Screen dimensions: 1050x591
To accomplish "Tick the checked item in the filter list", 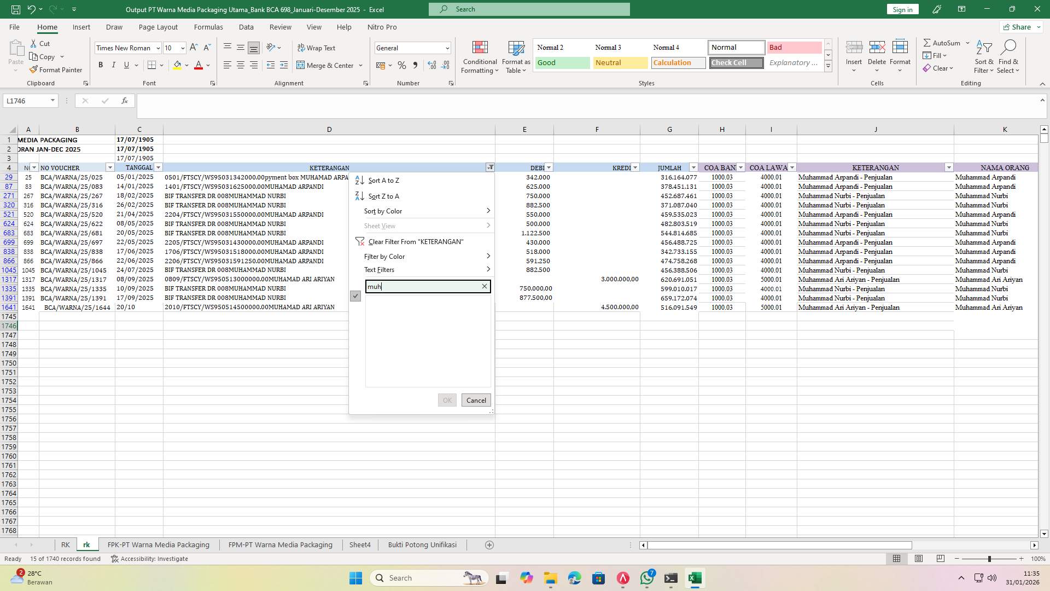I will coord(355,296).
